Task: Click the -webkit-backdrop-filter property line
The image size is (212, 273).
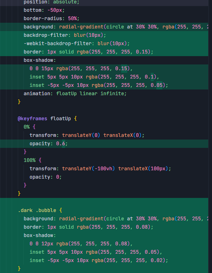Action: click(x=76, y=44)
